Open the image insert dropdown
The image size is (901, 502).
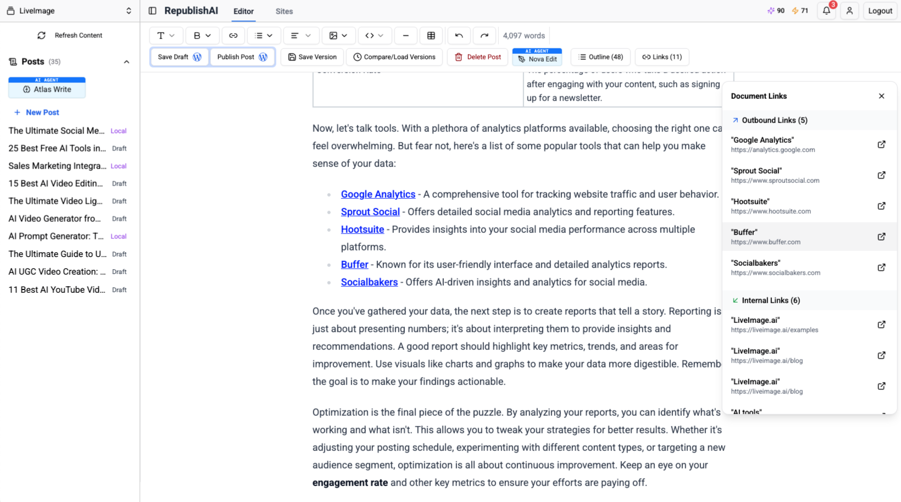coord(338,36)
